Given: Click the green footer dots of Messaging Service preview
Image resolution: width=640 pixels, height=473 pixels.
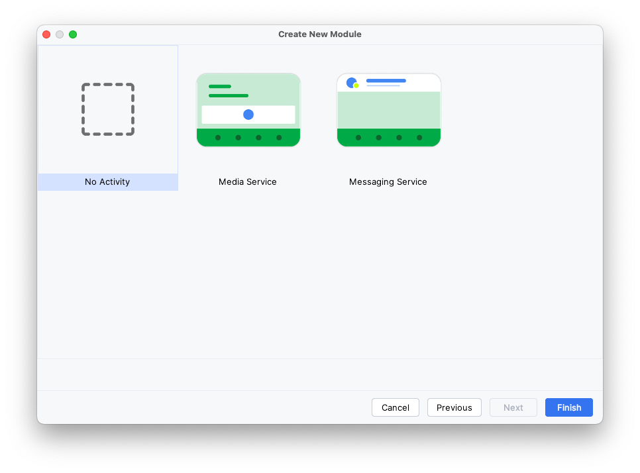Looking at the screenshot, I should [x=388, y=138].
